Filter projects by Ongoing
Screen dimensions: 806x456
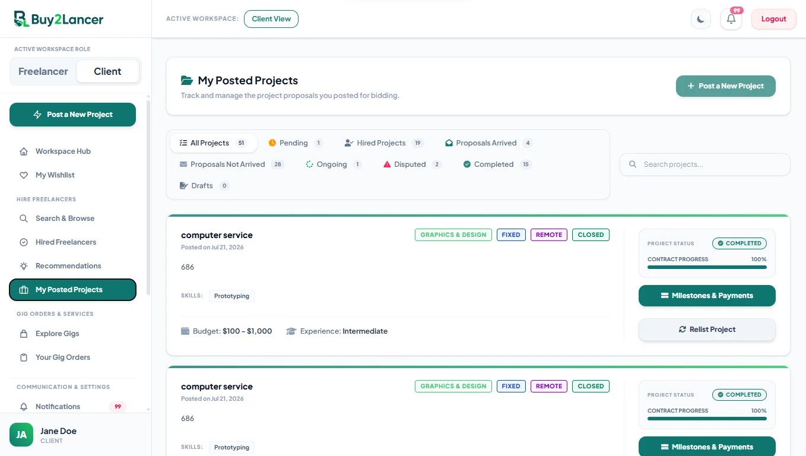click(x=334, y=164)
